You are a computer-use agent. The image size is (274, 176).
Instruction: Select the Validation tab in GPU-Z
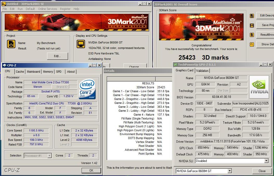click(202, 71)
